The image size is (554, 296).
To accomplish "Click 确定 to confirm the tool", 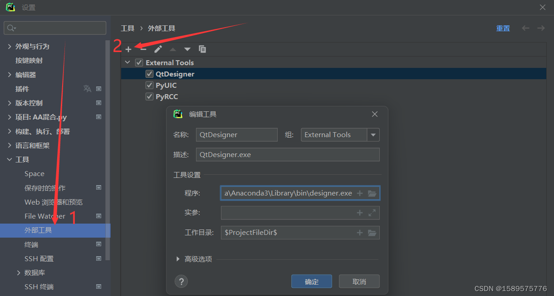I will [x=312, y=282].
